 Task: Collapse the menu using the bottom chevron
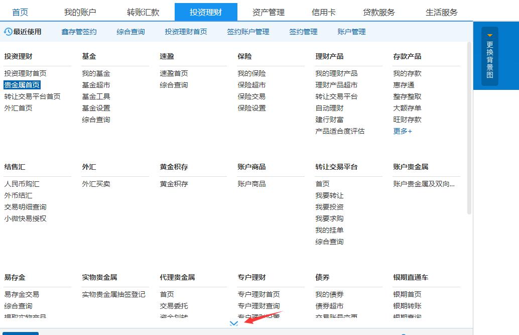click(x=234, y=323)
